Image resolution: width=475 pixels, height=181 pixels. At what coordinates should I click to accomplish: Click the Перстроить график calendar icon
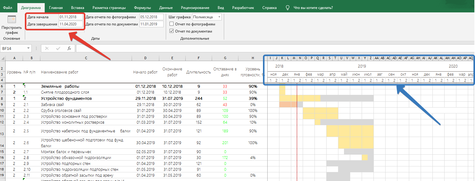click(11, 20)
